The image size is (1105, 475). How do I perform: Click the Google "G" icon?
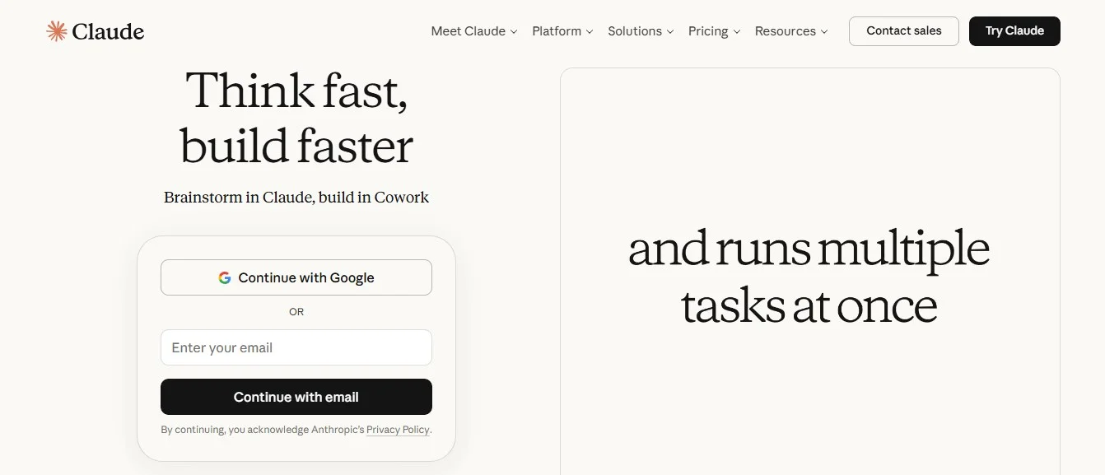point(225,278)
